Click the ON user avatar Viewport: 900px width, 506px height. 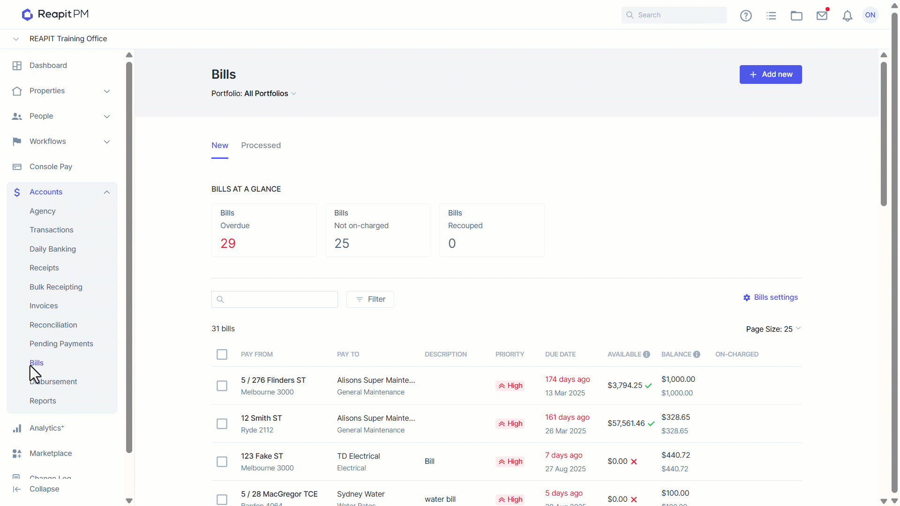(x=870, y=15)
